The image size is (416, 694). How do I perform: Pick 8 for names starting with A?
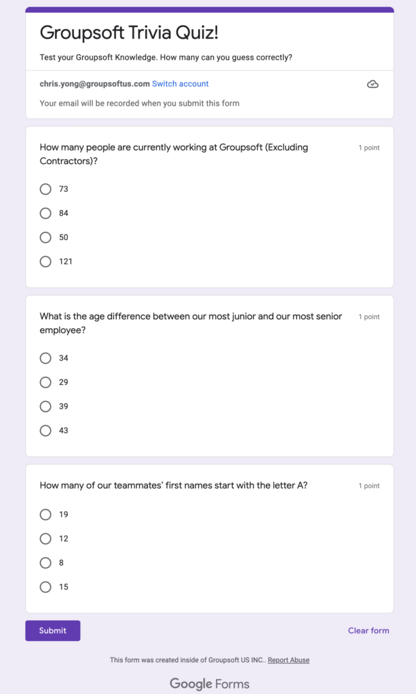pos(45,563)
